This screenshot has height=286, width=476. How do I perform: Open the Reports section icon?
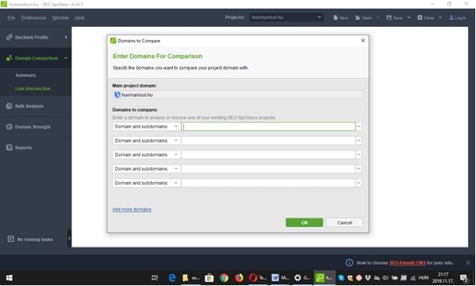(x=9, y=147)
